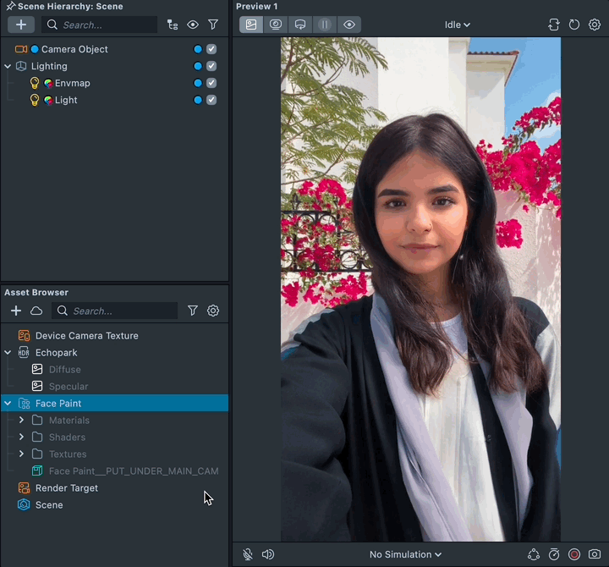609x567 pixels.
Task: Open the Asset Library cloud icon
Action: point(36,311)
